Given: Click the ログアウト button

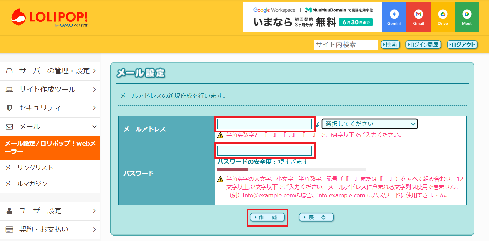Looking at the screenshot, I should [462, 45].
